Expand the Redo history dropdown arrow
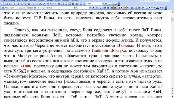This screenshot has width=174, height=98. click(x=56, y=4)
